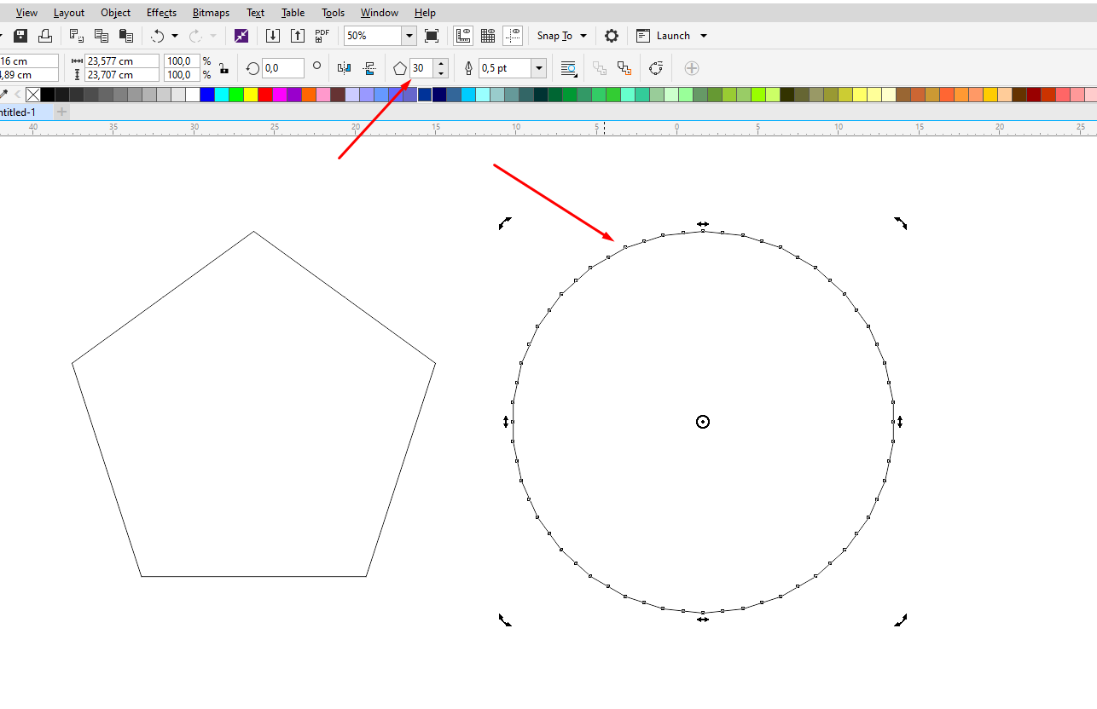
Task: Click the rotation angle icon
Action: tap(252, 68)
